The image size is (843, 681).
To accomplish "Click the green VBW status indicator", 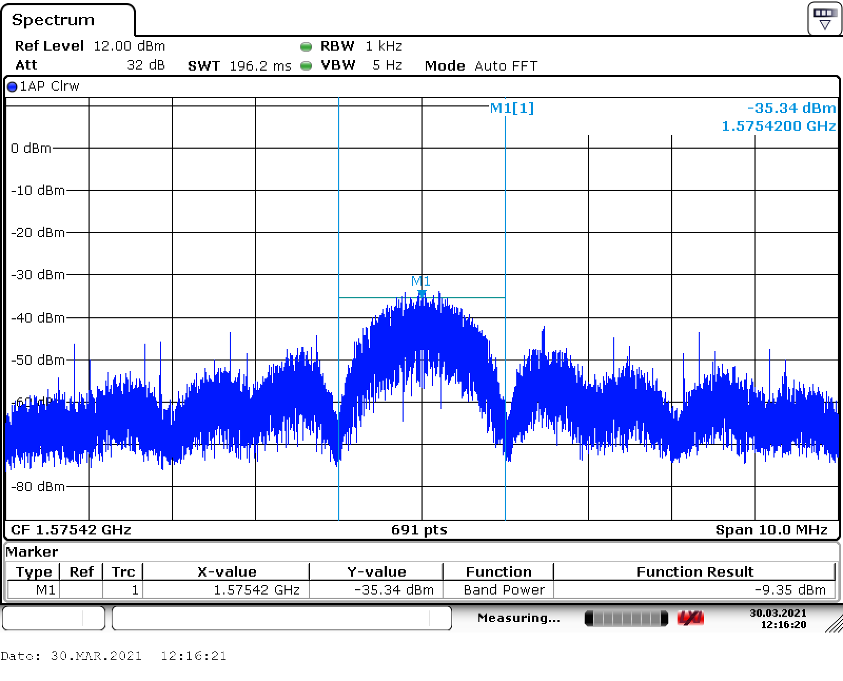I will click(x=306, y=66).
